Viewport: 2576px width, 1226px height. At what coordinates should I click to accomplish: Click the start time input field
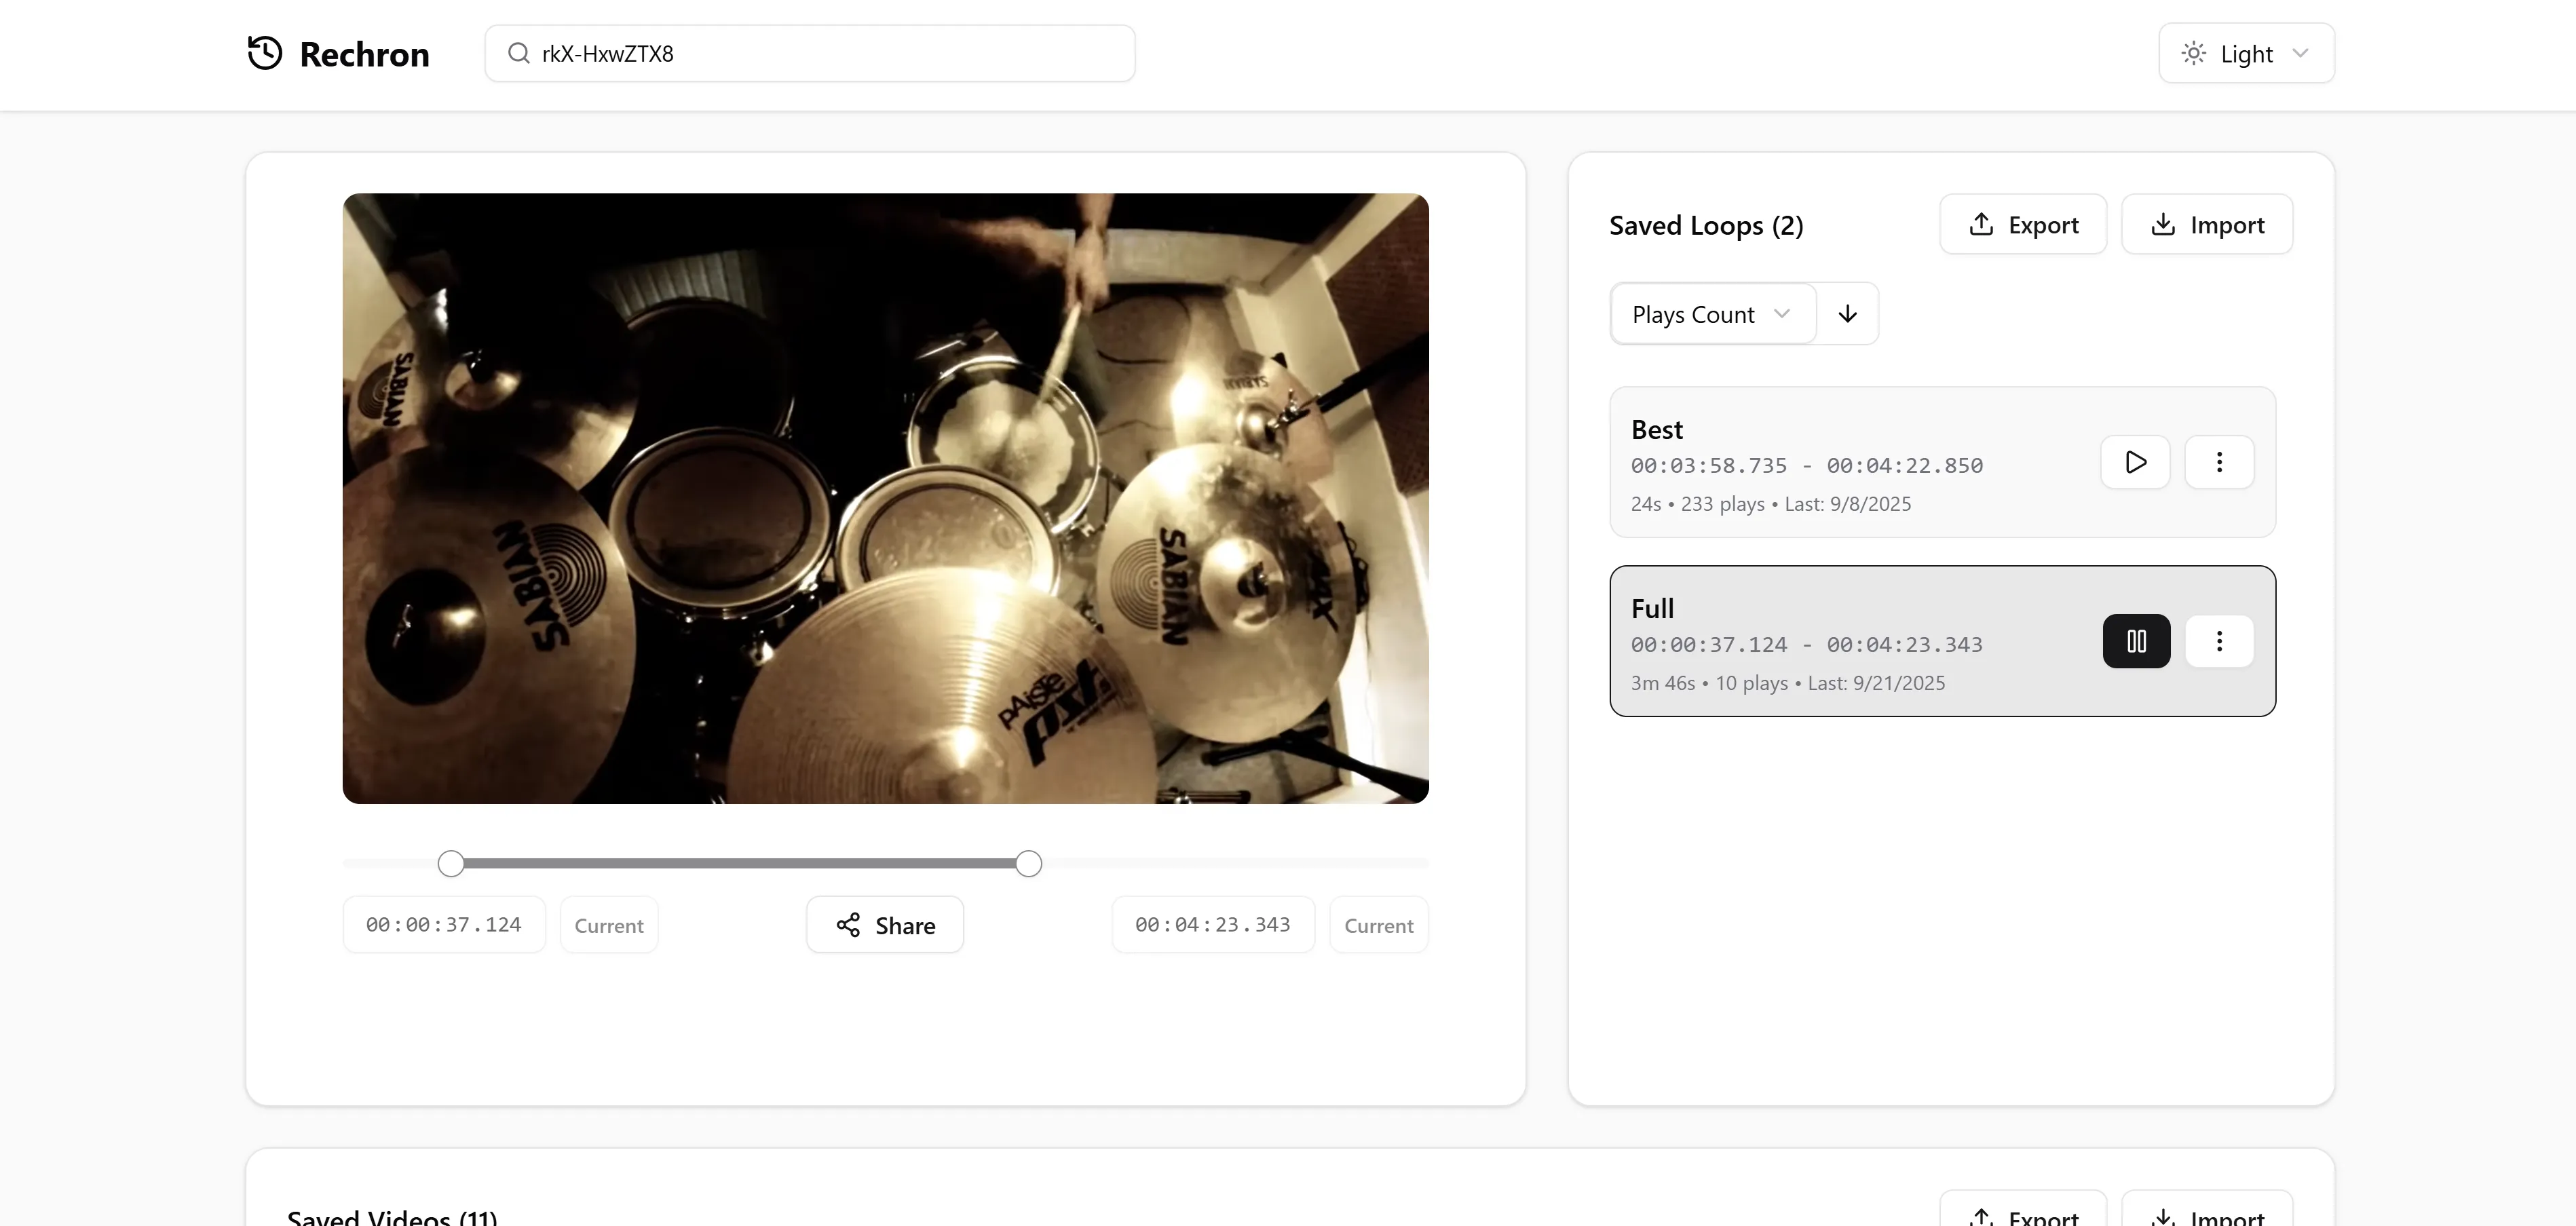click(444, 925)
